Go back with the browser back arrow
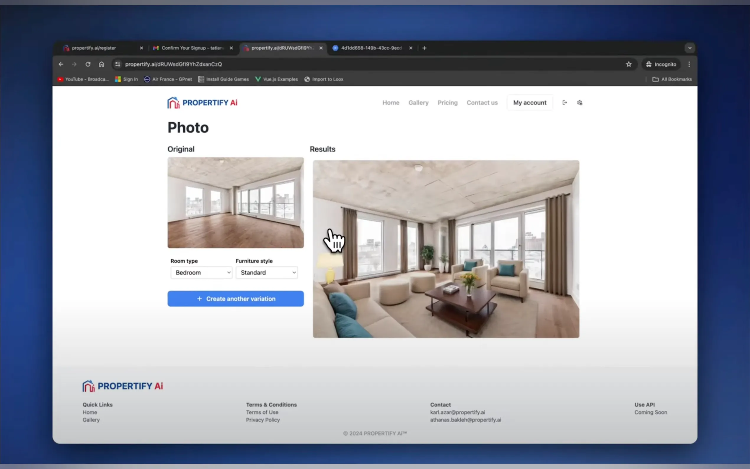 61,64
